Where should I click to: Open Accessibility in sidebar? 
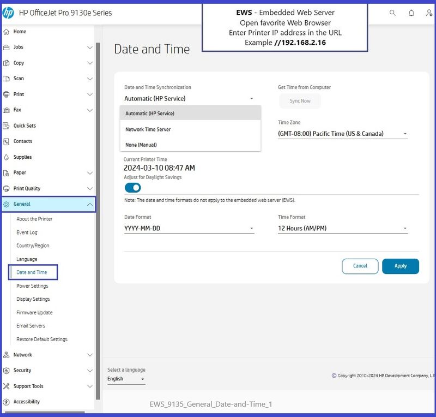click(x=26, y=402)
